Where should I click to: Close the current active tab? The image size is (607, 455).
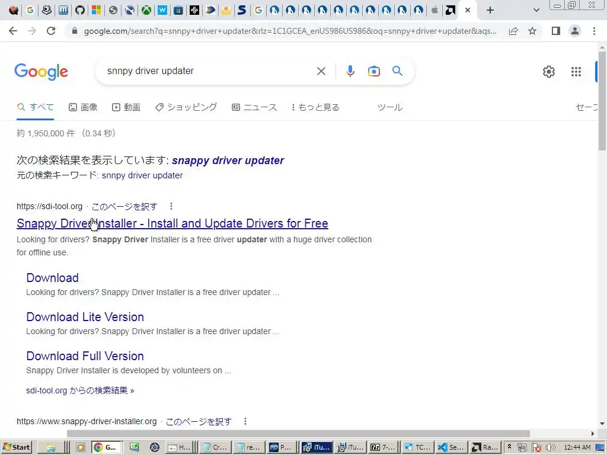[x=468, y=11]
